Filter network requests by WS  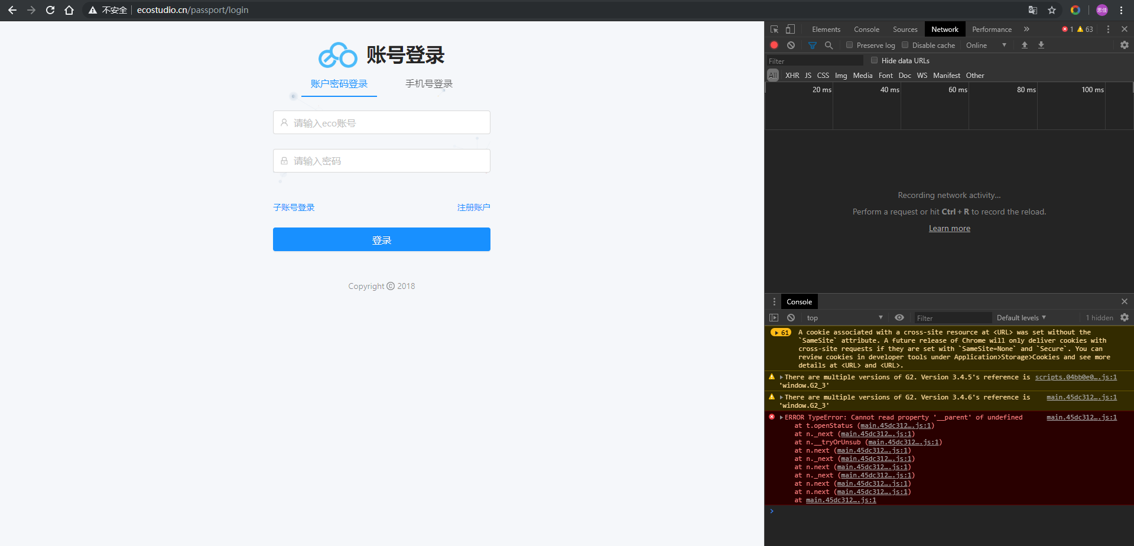[922, 75]
